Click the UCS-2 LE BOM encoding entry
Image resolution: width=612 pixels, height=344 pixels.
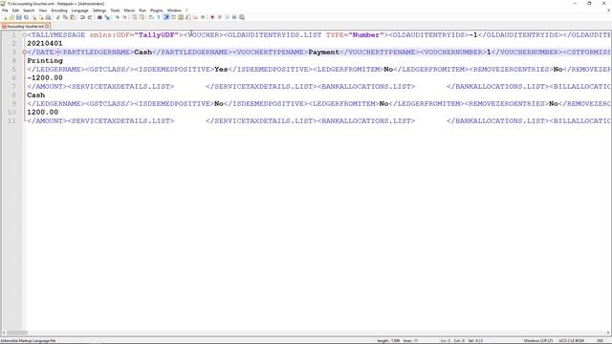[x=572, y=340]
